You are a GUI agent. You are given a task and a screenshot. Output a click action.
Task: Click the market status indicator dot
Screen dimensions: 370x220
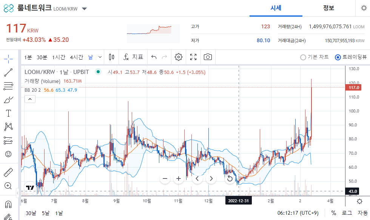[98, 72]
